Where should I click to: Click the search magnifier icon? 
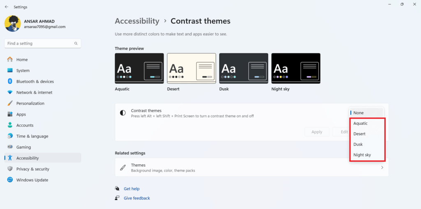76,44
